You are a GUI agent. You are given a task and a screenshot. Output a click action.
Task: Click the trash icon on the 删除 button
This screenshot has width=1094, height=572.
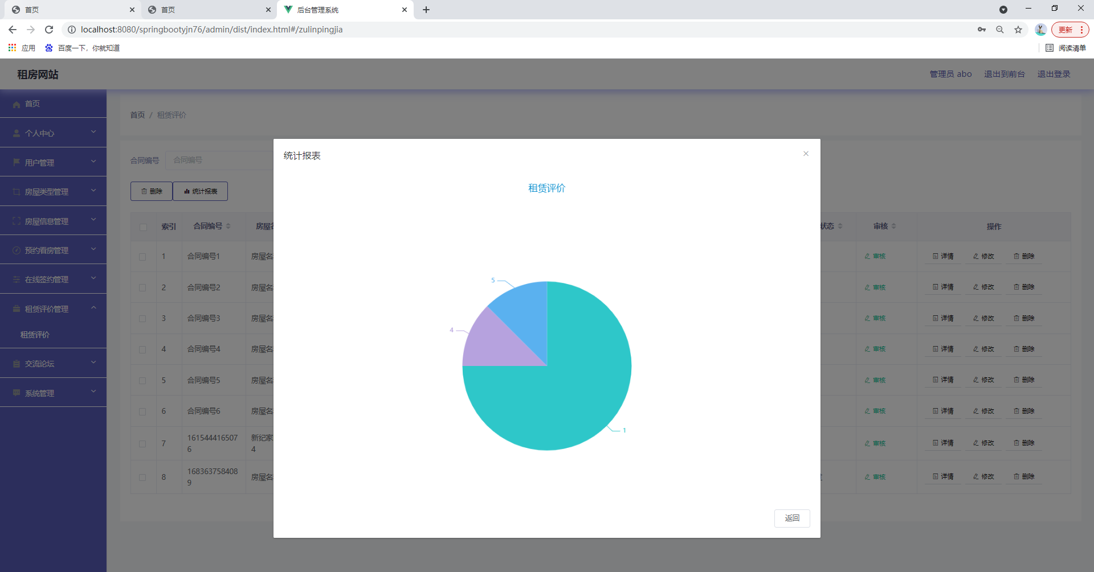click(144, 191)
